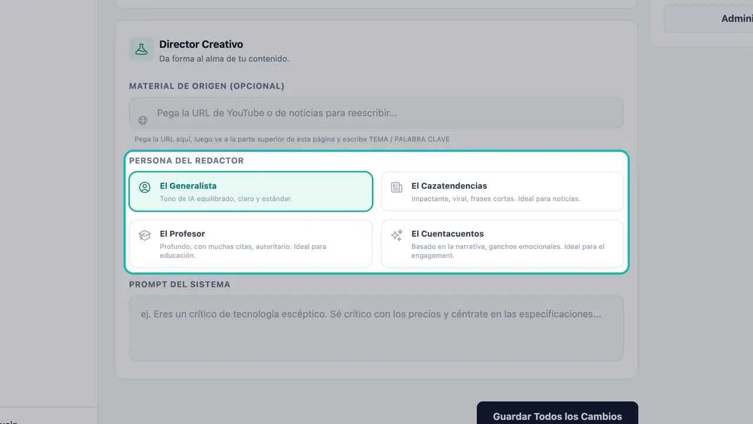Pick the El Profesor persona option
Image resolution: width=753 pixels, height=424 pixels.
pyautogui.click(x=251, y=243)
